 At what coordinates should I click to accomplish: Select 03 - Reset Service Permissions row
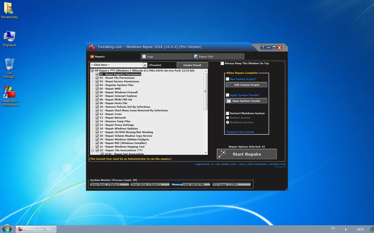click(119, 82)
